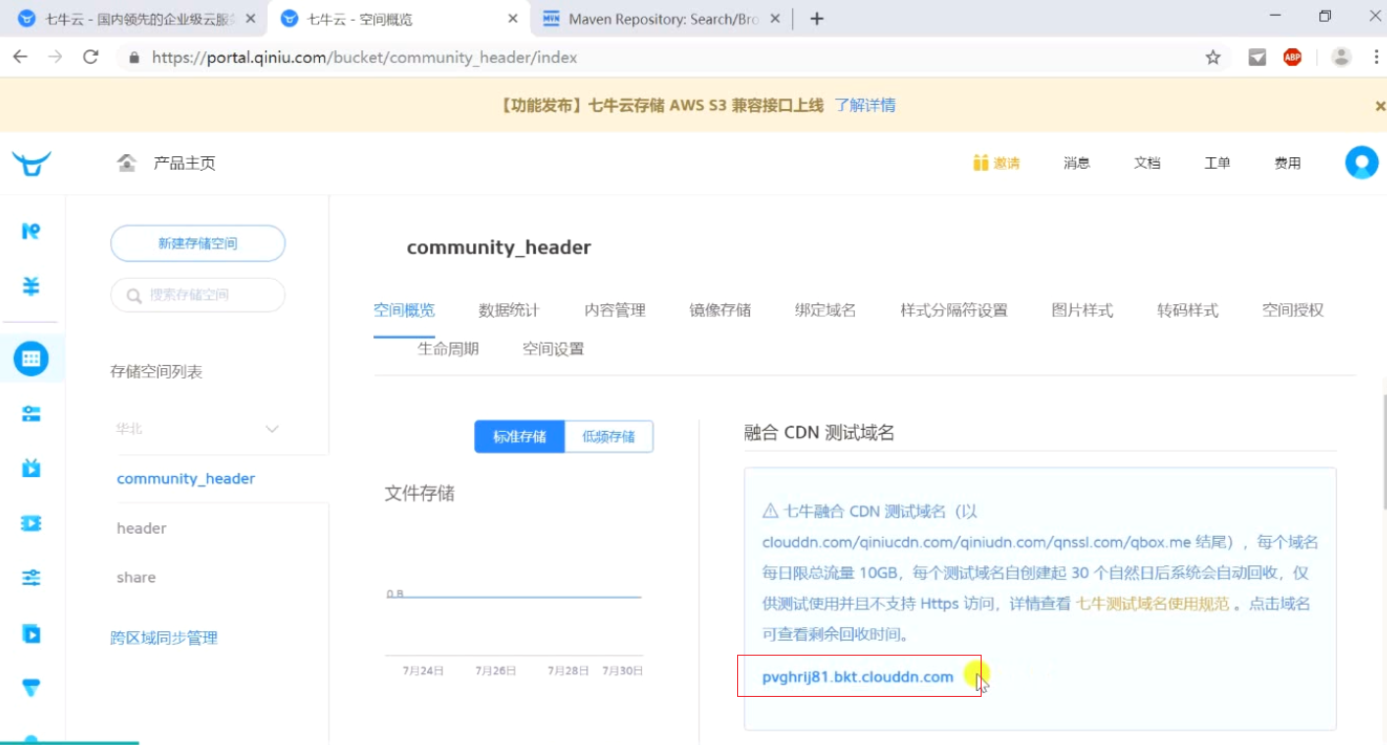Select the object storage grid icon in sidebar
The image size is (1387, 745).
pyautogui.click(x=31, y=358)
